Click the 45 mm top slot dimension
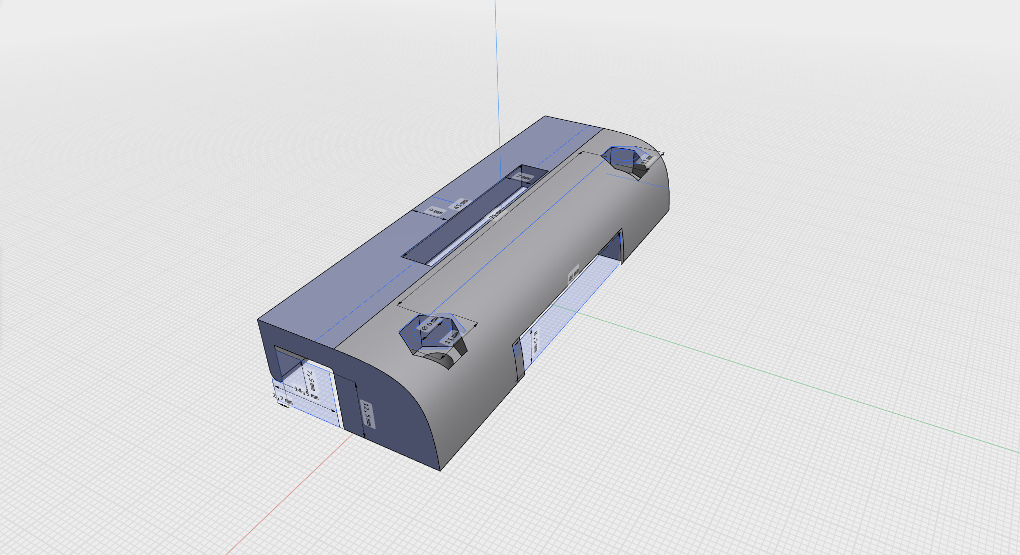Image resolution: width=1020 pixels, height=555 pixels. click(460, 204)
